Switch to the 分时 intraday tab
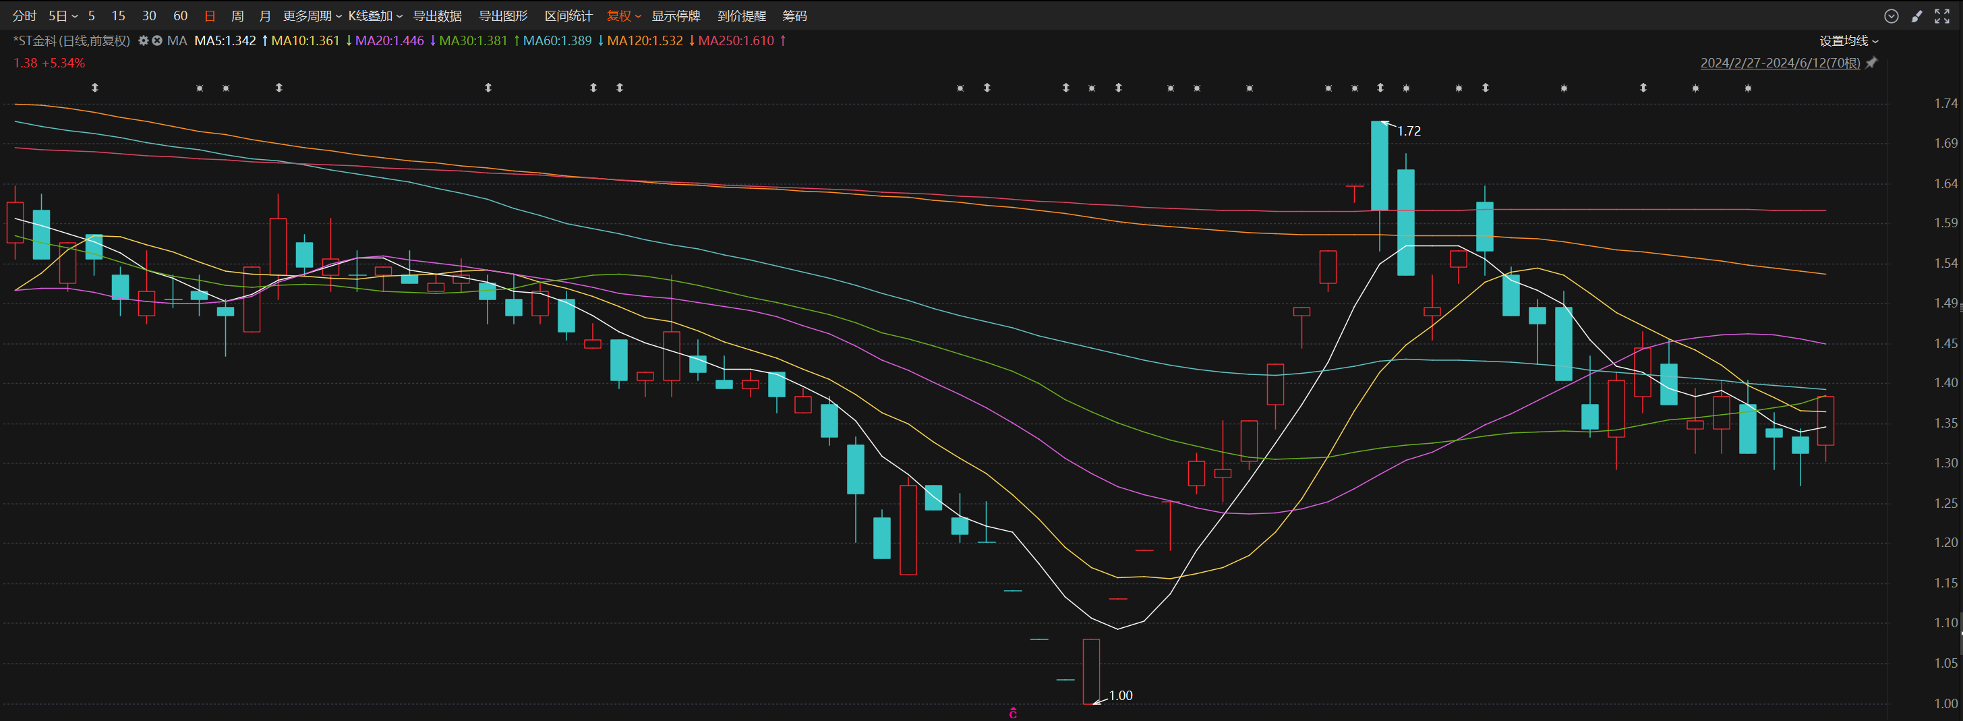Image resolution: width=1963 pixels, height=721 pixels. coord(24,16)
